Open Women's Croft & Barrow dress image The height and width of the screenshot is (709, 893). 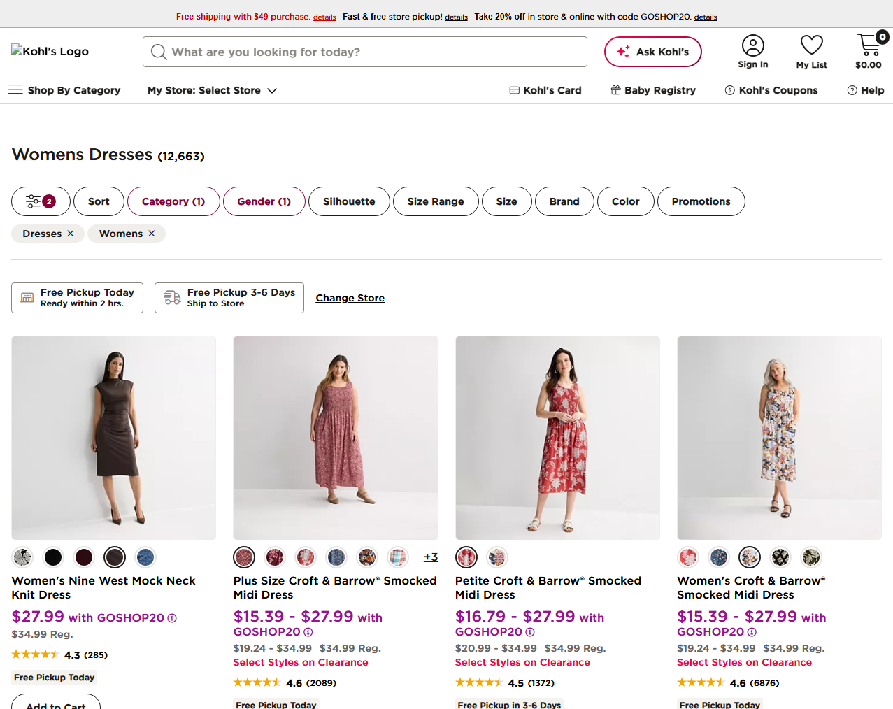pyautogui.click(x=779, y=438)
